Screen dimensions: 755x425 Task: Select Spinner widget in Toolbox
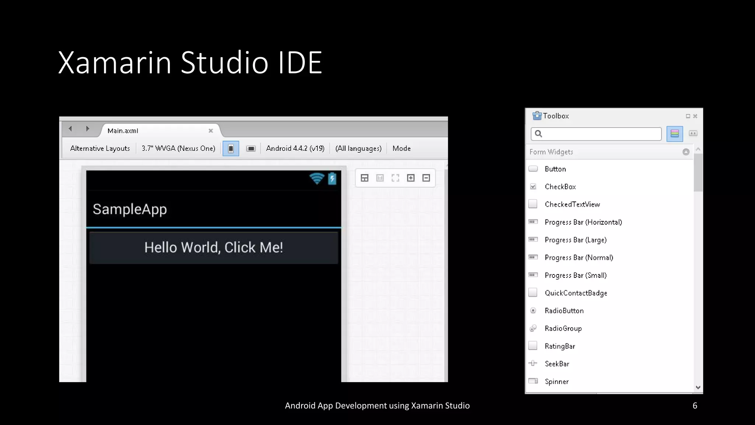[610, 381]
